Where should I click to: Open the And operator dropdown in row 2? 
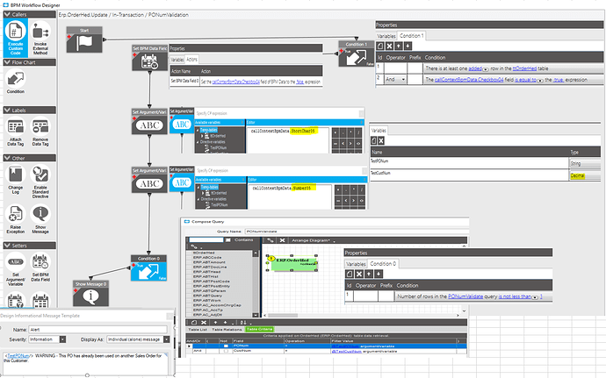pos(403,80)
